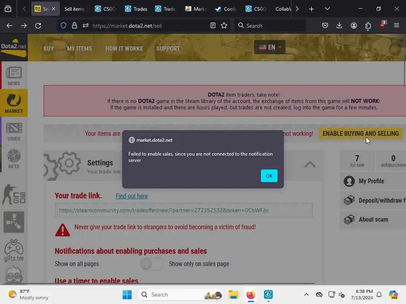Open SUPPORT menu
The width and height of the screenshot is (406, 304).
[x=168, y=49]
